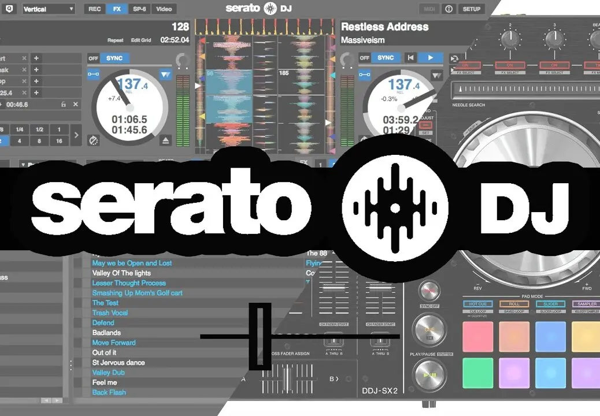This screenshot has height=416, width=600.
Task: Select HOT CUE pad mode
Action: click(477, 304)
